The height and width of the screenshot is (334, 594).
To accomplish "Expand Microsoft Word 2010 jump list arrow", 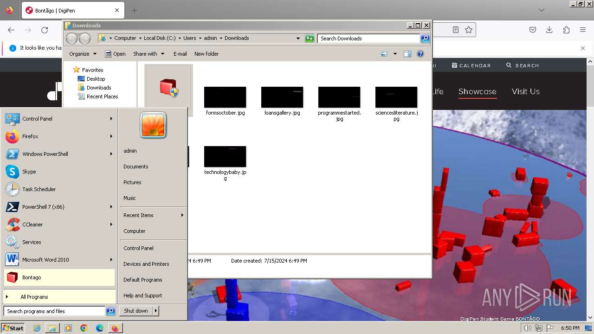I will 111,260.
